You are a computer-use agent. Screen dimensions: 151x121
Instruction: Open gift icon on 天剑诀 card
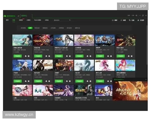click(x=29, y=81)
